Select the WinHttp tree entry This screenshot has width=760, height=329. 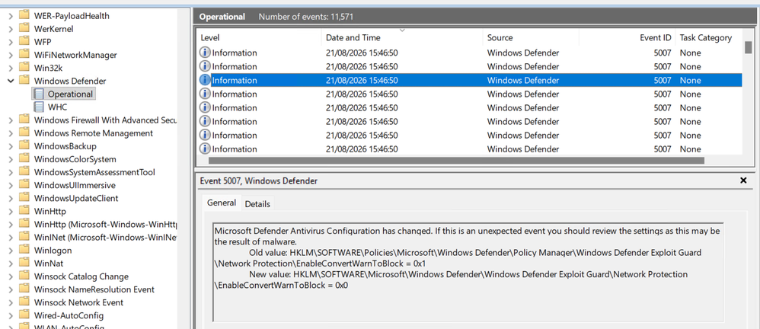pyautogui.click(x=50, y=211)
